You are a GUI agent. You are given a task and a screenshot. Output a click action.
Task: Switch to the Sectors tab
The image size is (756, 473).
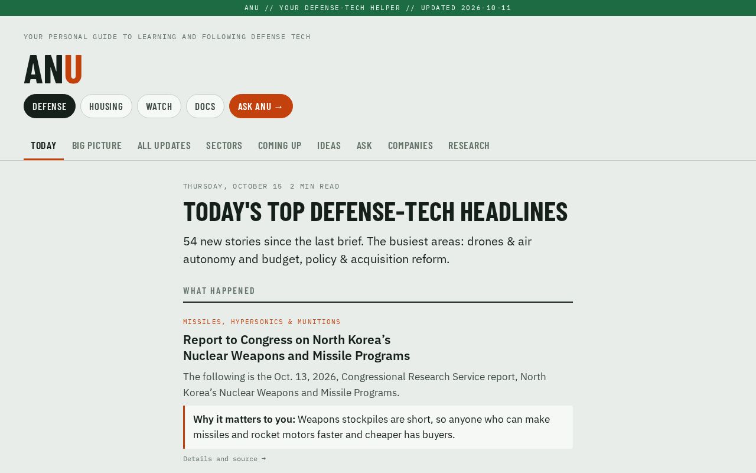224,145
